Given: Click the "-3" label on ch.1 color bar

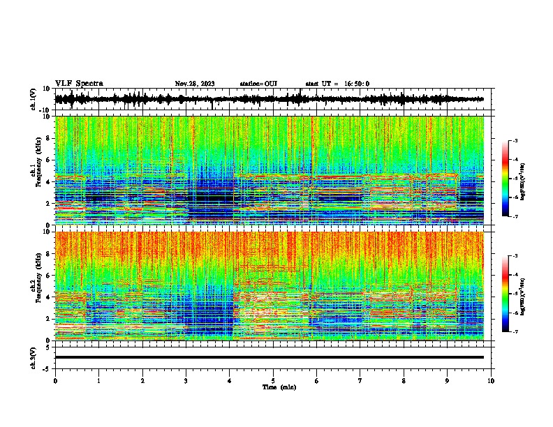Looking at the screenshot, I should point(515,140).
